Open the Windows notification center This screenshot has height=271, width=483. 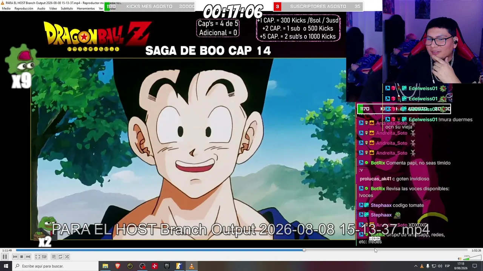(475, 266)
